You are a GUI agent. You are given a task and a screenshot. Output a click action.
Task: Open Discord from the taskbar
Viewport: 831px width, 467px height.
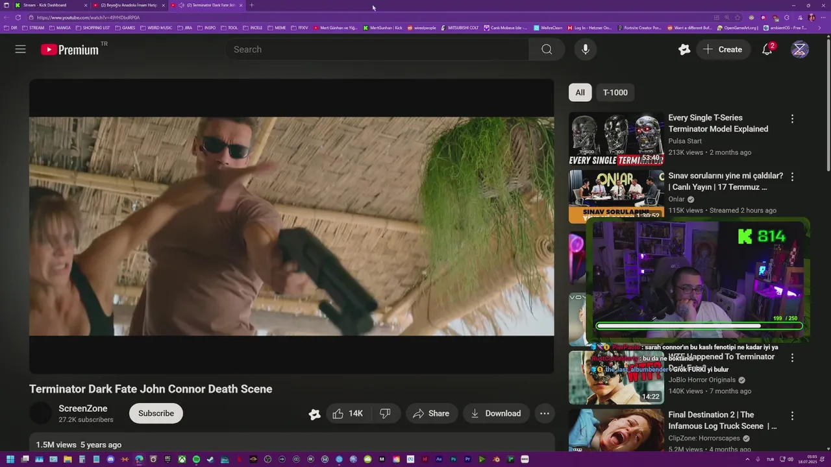tap(110, 459)
